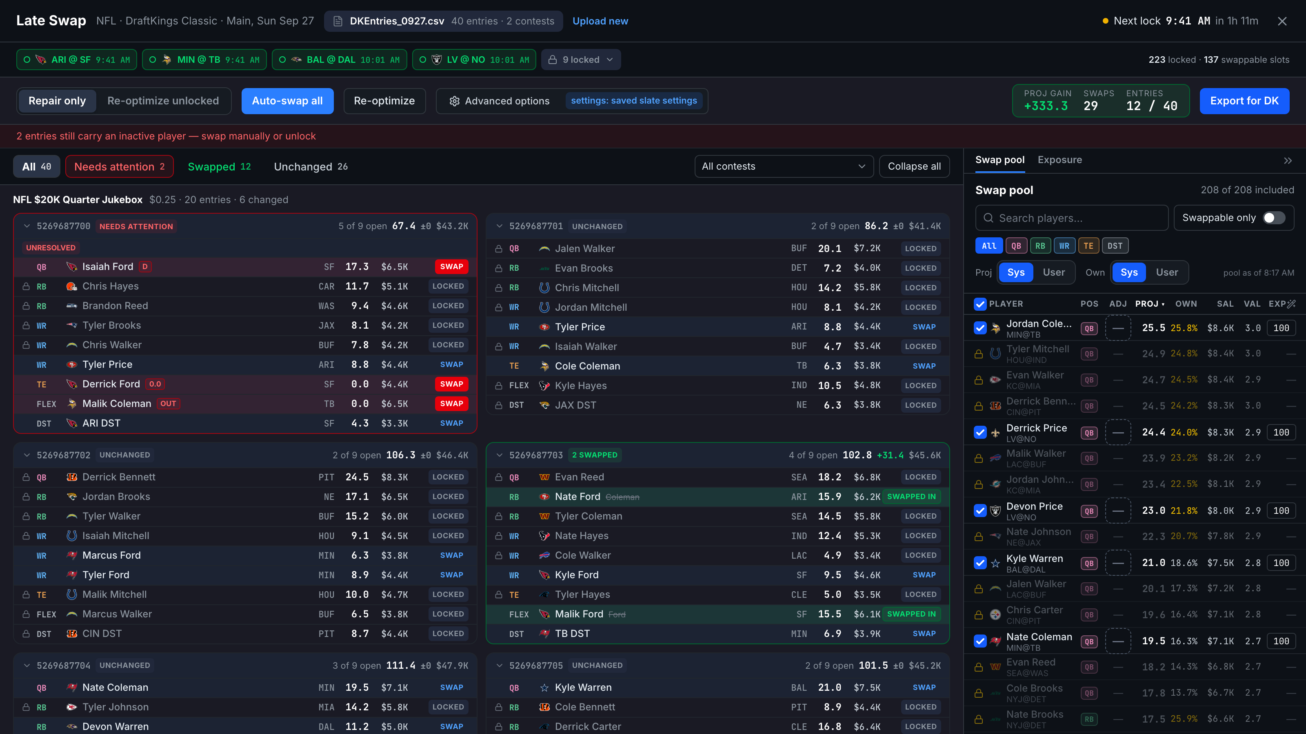
Task: Click lock icon on Evan Walker pool row
Action: click(x=979, y=380)
